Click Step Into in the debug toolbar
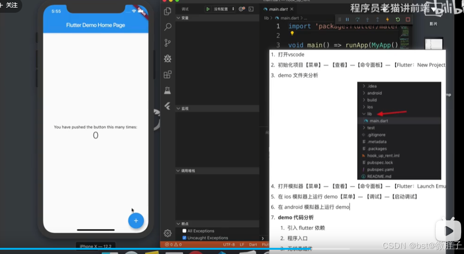 (368, 19)
